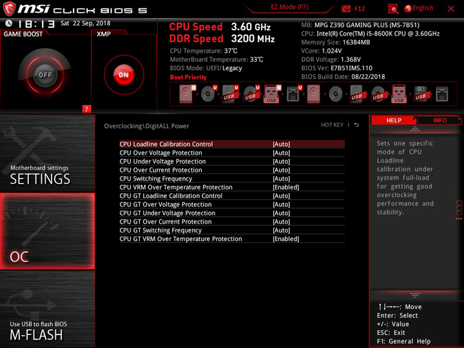Click the red question mark under Game Boost

pyautogui.click(x=86, y=109)
